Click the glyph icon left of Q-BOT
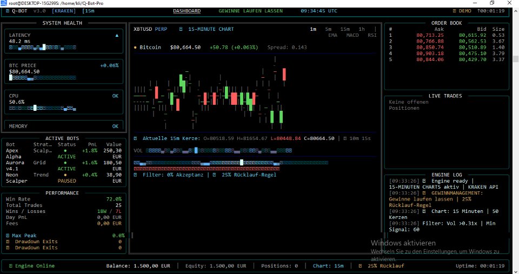 click(8, 11)
